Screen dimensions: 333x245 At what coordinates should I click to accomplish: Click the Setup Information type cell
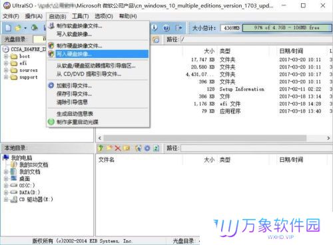click(x=242, y=89)
